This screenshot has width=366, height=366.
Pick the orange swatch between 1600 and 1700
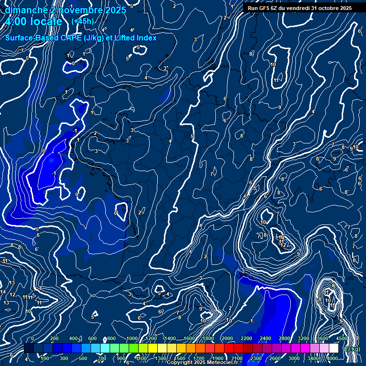(191, 348)
